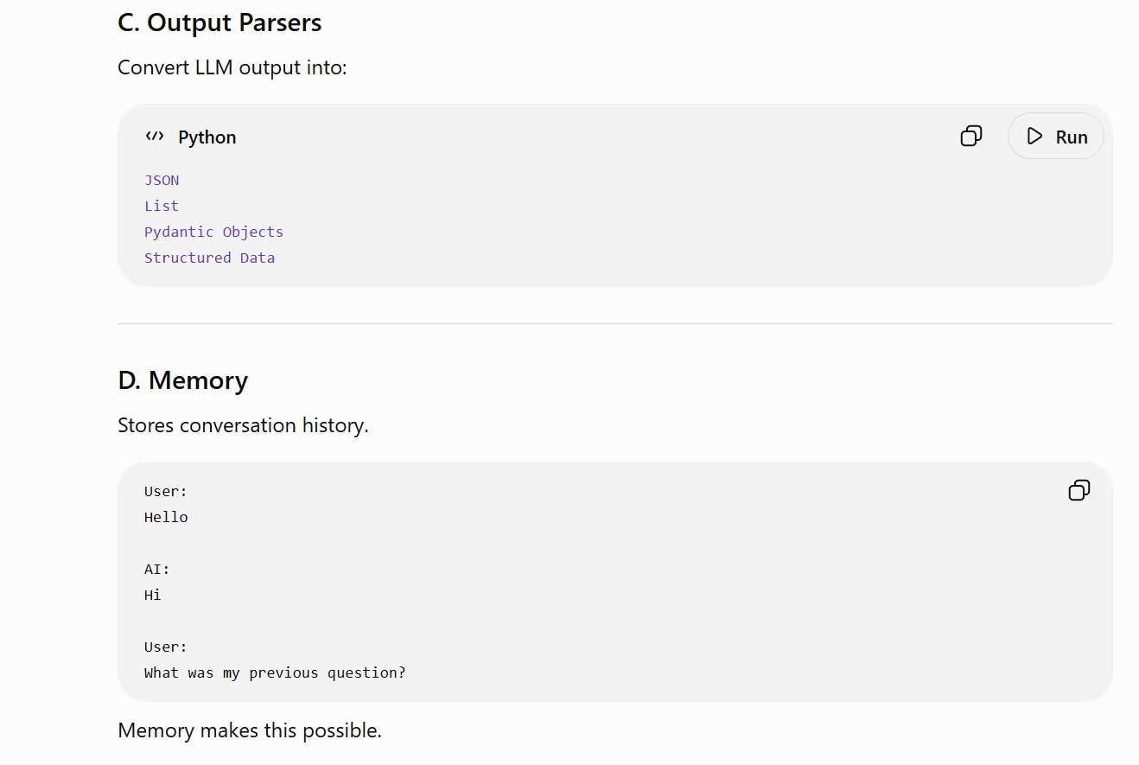The image size is (1139, 765).
Task: Click the 'Stores conversation history.' sentence
Action: pyautogui.click(x=243, y=425)
